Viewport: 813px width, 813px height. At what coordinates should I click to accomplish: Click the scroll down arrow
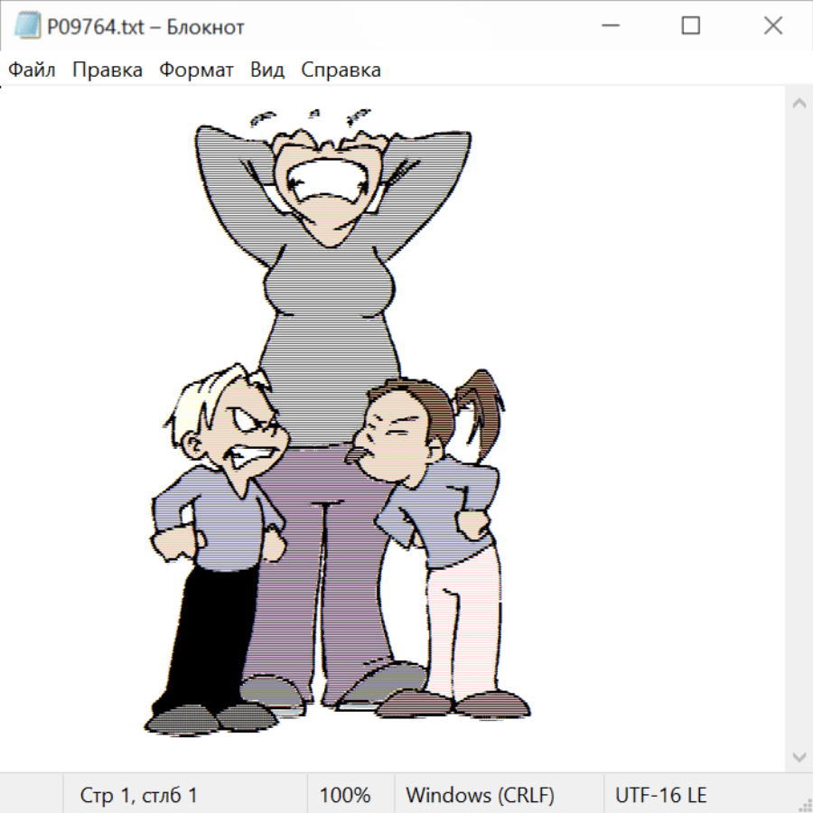pyautogui.click(x=799, y=756)
